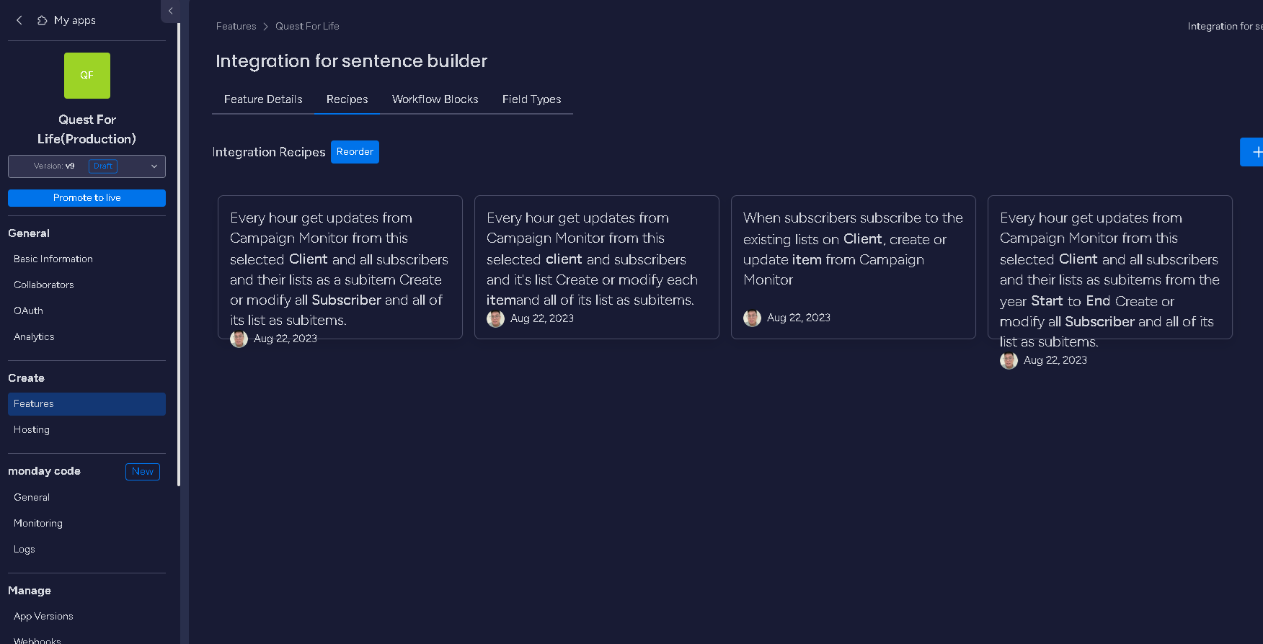Switch to the Field Types tab
1263x644 pixels.
[531, 99]
